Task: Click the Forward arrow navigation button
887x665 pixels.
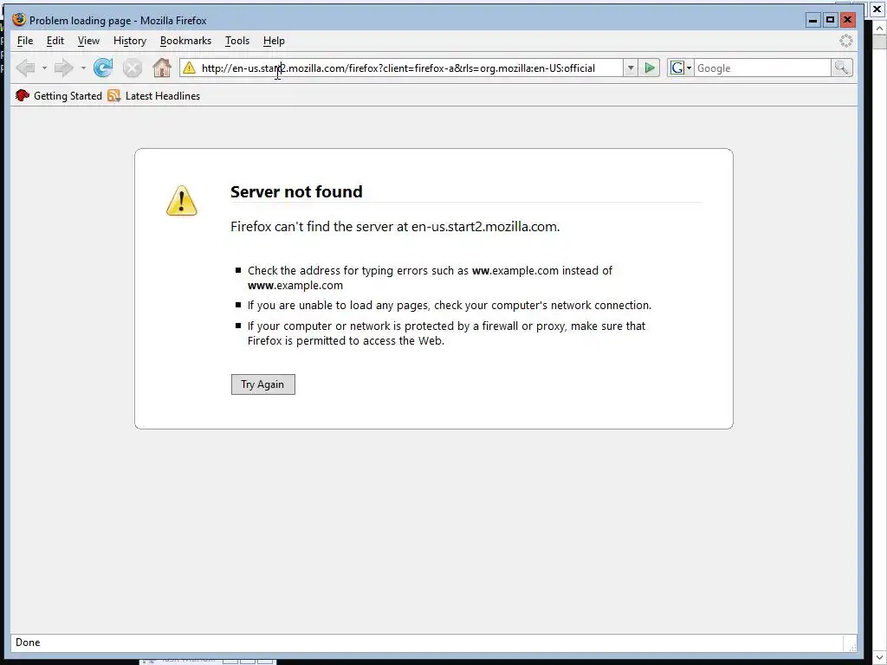Action: pos(64,68)
